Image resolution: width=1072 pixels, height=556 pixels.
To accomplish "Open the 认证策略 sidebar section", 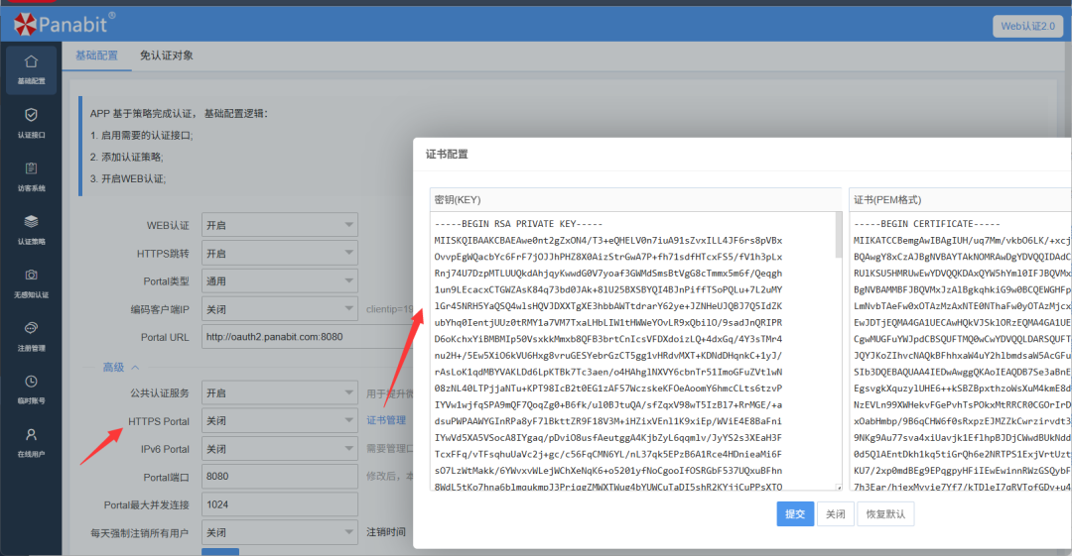I will [31, 230].
